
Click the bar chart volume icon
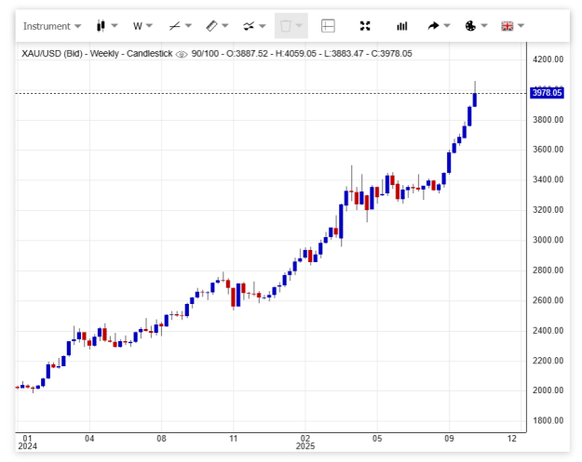(402, 26)
